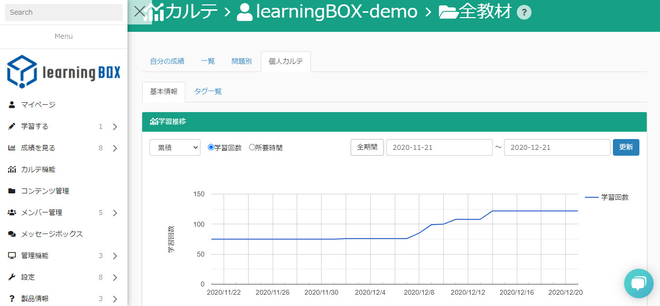
Task: Click the learningBOX logo
Action: pyautogui.click(x=64, y=71)
